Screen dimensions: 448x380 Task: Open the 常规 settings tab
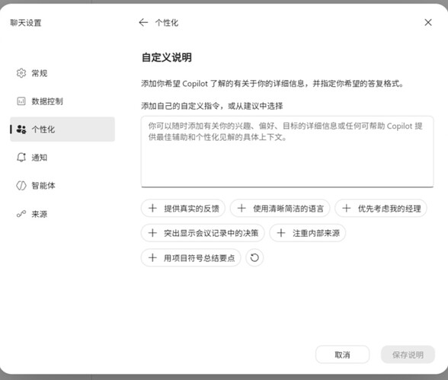[x=62, y=73]
